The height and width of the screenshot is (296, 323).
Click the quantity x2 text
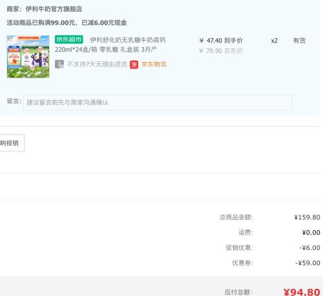(274, 41)
